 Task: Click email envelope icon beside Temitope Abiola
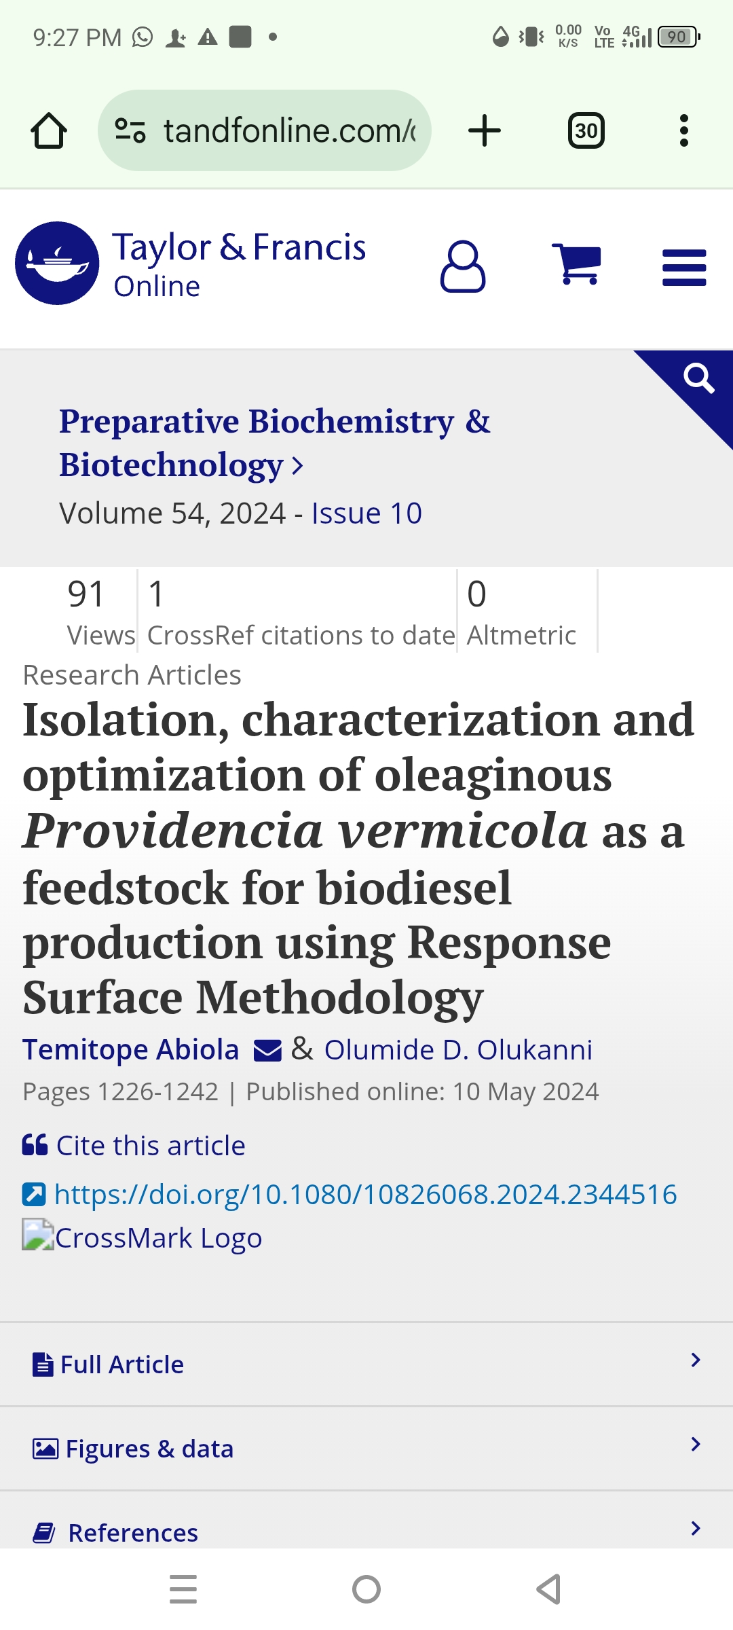pos(267,1051)
